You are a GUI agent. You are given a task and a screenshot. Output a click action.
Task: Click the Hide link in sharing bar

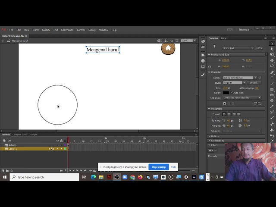click(173, 167)
